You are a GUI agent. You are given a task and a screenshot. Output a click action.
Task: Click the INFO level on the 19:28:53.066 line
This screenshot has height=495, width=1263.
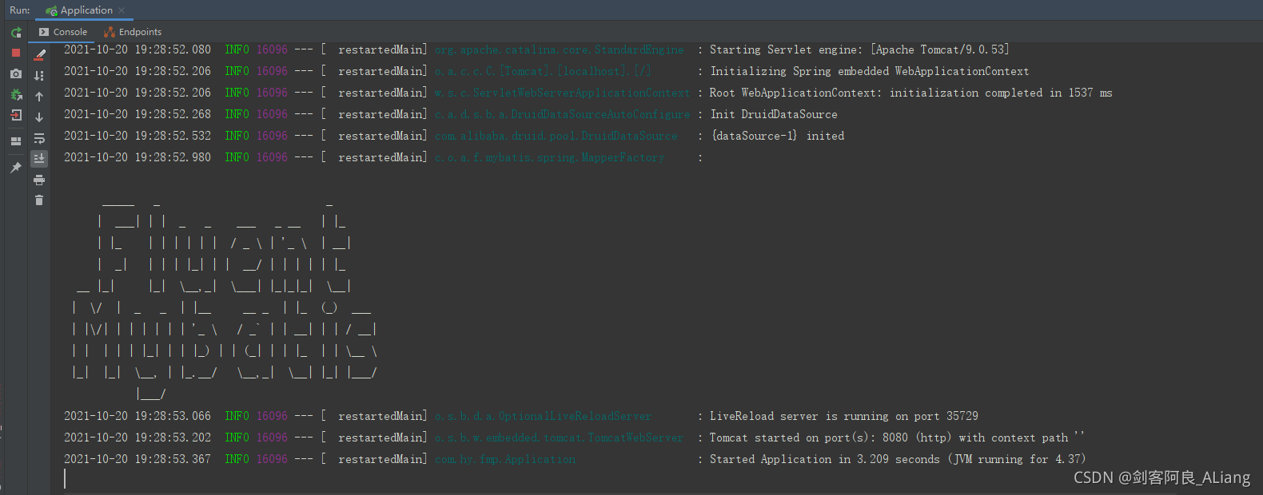[x=237, y=416]
